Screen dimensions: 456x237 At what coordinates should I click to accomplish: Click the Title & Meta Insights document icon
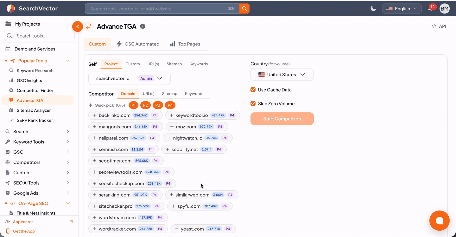pos(11,213)
